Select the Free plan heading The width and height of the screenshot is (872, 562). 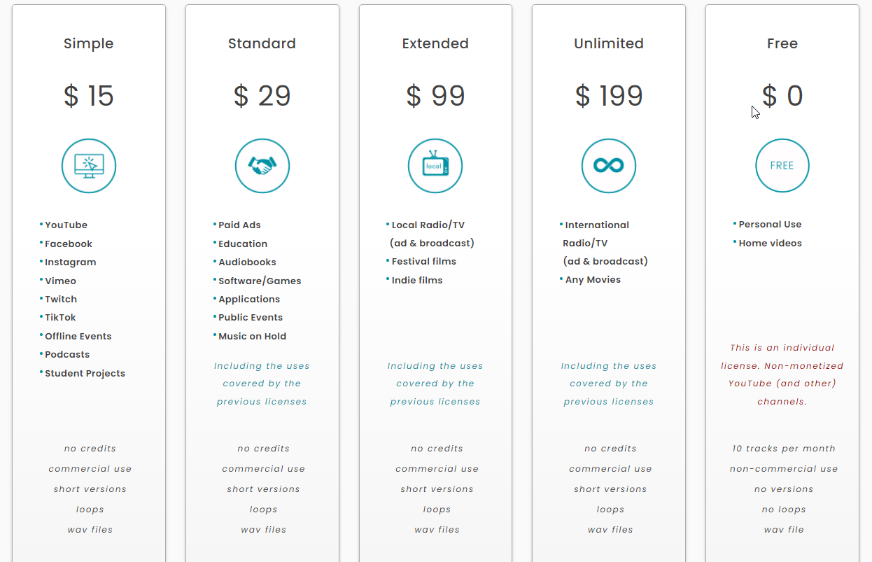782,43
